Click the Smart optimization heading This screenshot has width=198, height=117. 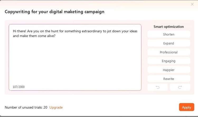click(x=169, y=27)
